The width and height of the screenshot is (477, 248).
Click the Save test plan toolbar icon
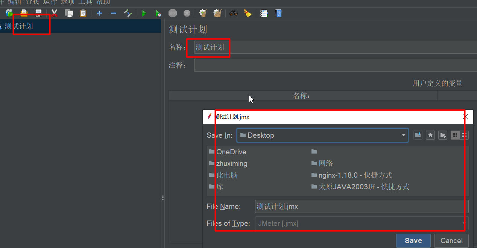(38, 14)
